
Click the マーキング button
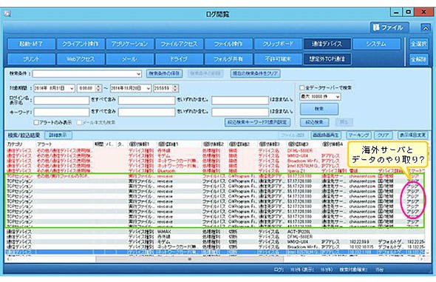[359, 135]
